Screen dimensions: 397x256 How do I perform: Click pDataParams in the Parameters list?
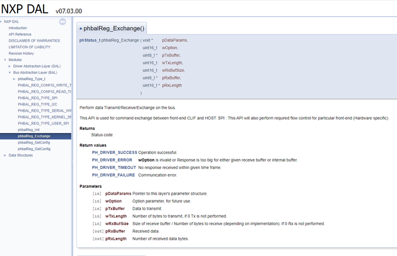tap(118, 194)
